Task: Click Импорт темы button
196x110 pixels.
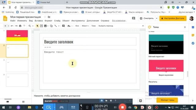Action: 167,100
